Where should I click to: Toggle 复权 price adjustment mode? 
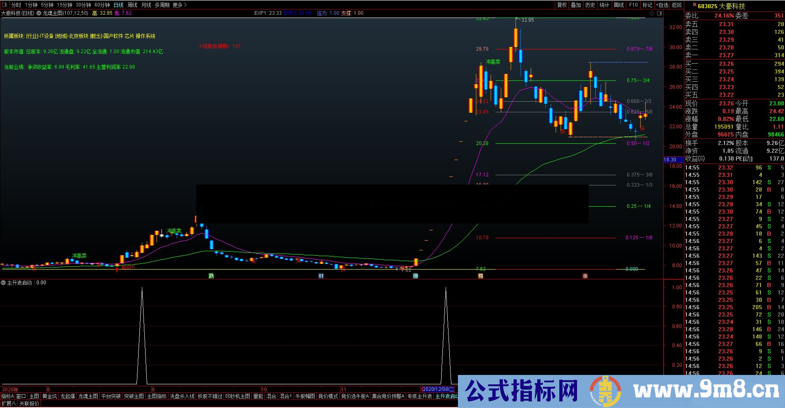[562, 5]
